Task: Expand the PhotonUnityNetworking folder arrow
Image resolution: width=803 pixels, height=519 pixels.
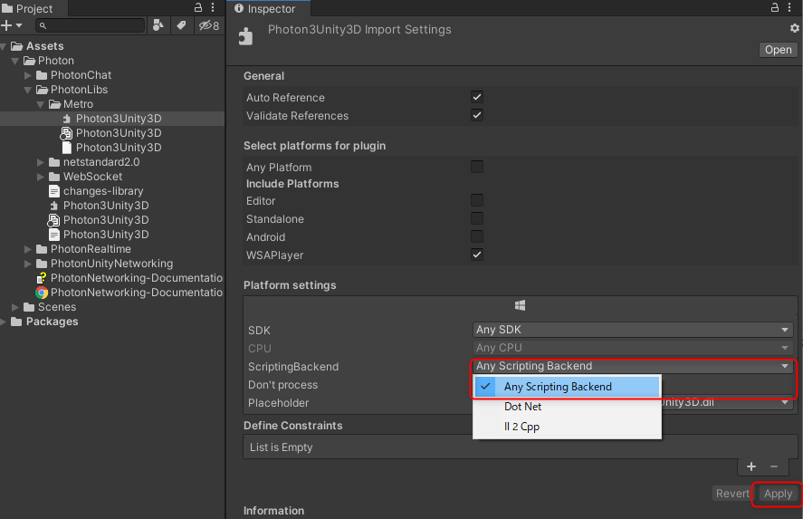Action: tap(28, 264)
